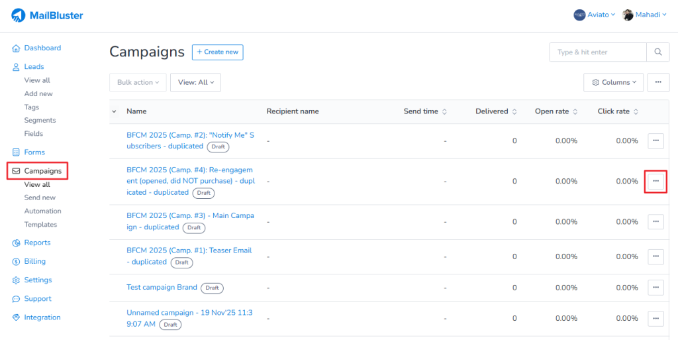Open Unnamed campaign 19 Nov'25 link
The image size is (678, 340).
(x=189, y=318)
